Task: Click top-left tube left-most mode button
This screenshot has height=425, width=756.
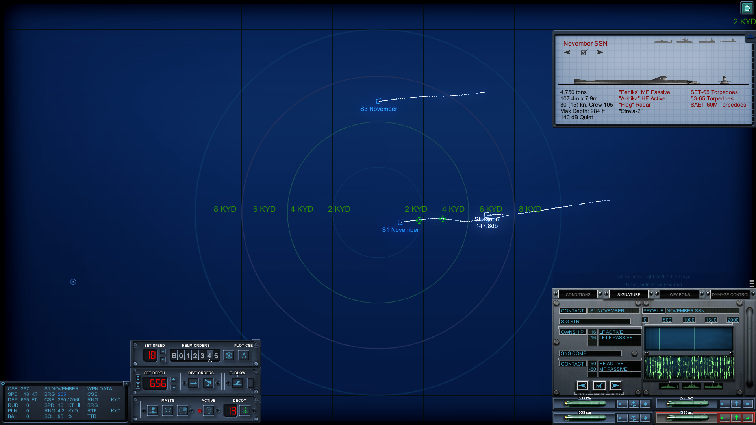Action: click(x=622, y=404)
